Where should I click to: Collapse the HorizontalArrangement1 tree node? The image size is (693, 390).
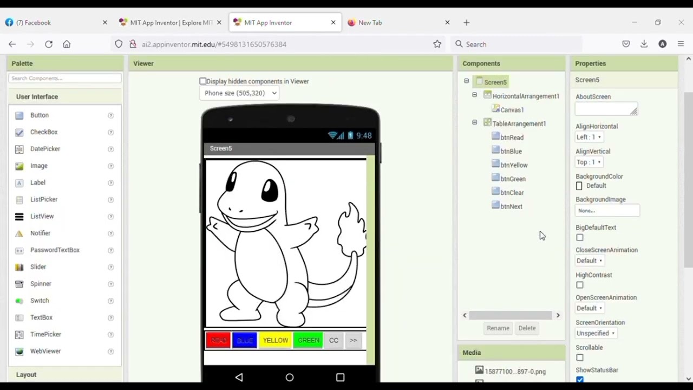click(474, 95)
